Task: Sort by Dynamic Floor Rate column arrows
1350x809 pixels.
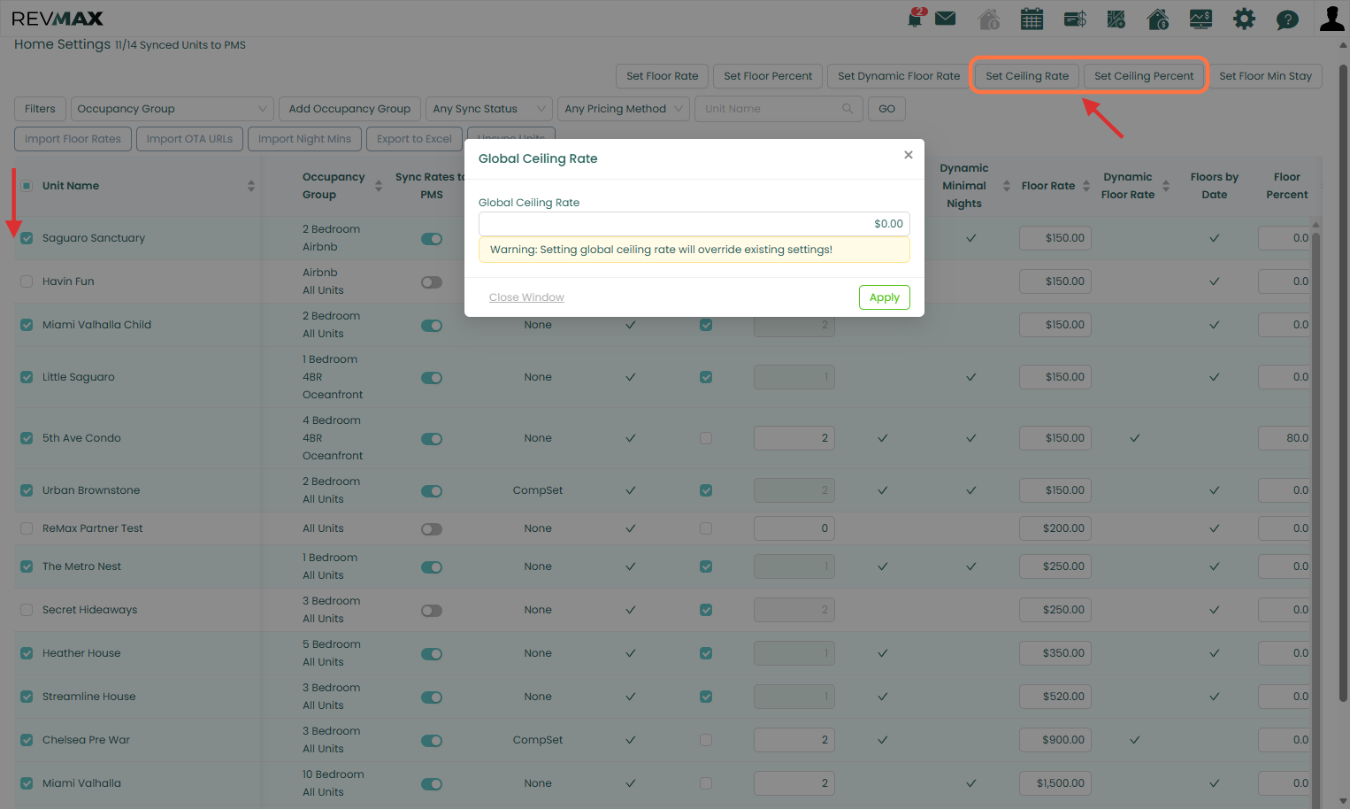Action: 1166,186
